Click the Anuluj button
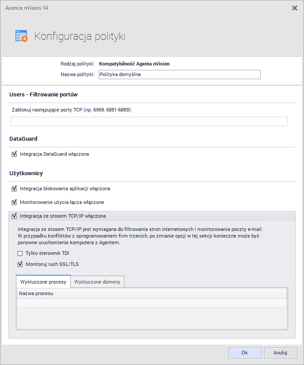Image resolution: width=304 pixels, height=365 pixels. coord(280,353)
